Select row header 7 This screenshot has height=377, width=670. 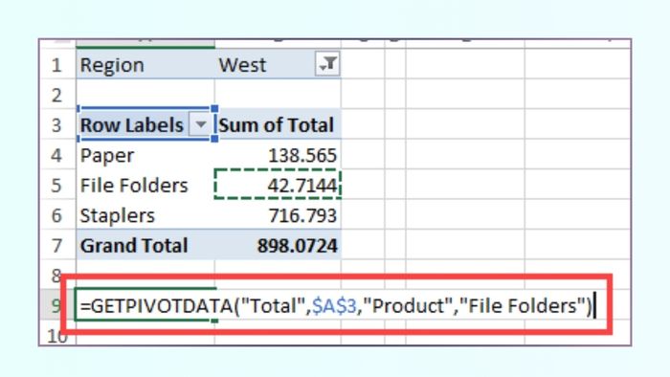point(57,245)
